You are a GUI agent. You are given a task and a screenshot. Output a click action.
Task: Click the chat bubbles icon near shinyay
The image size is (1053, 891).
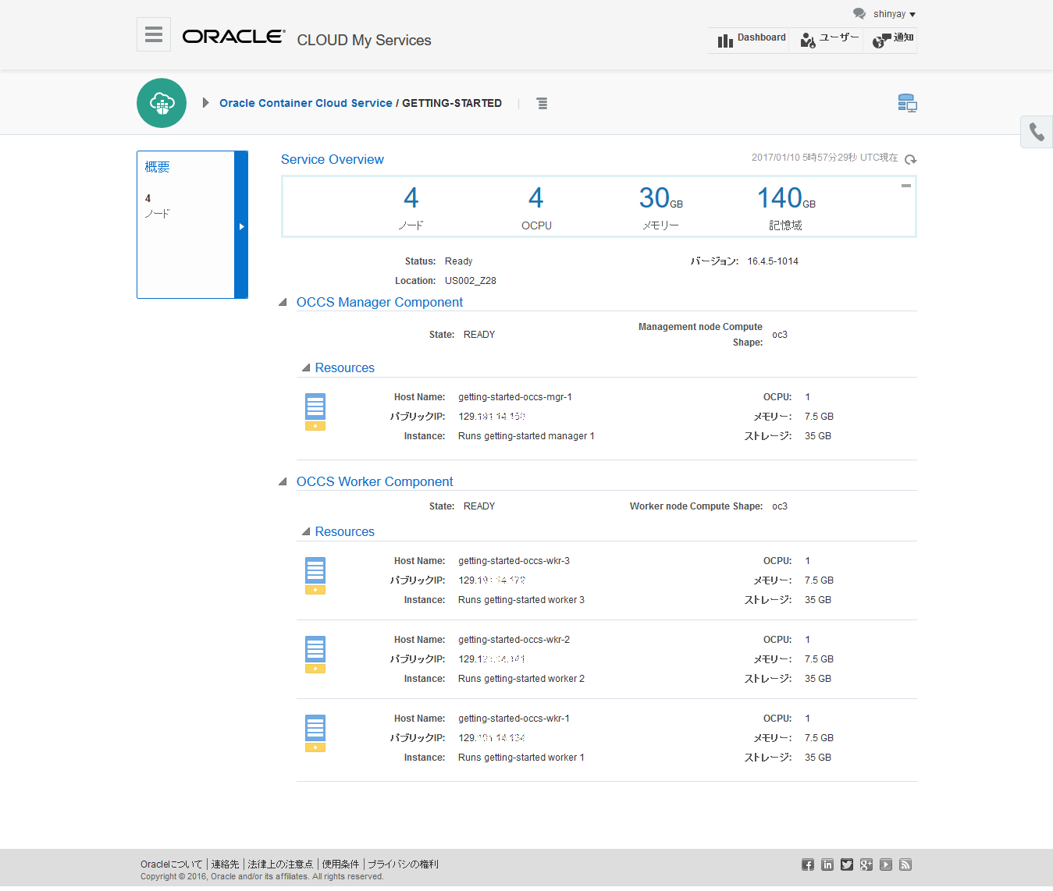tap(859, 13)
